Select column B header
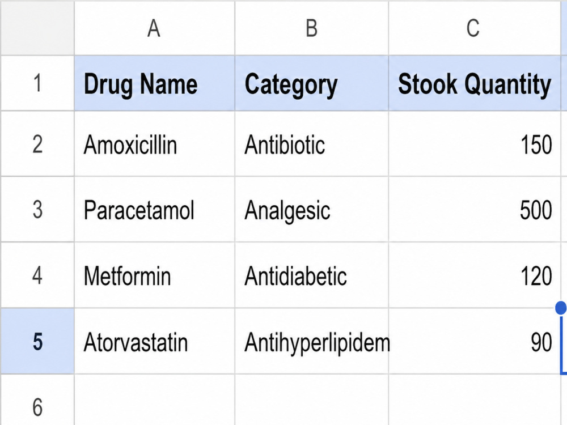Screen dimensions: 567x425 coord(312,28)
